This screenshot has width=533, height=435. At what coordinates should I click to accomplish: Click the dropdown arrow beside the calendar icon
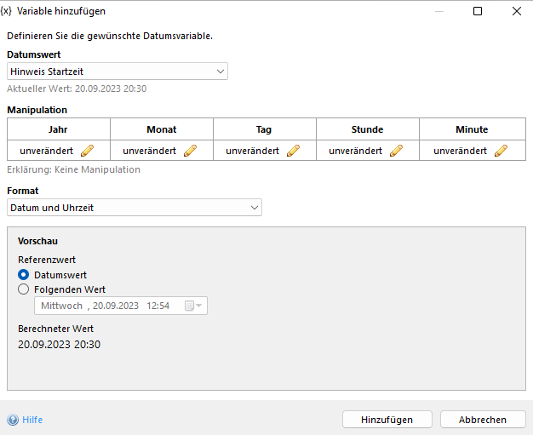[x=199, y=306]
